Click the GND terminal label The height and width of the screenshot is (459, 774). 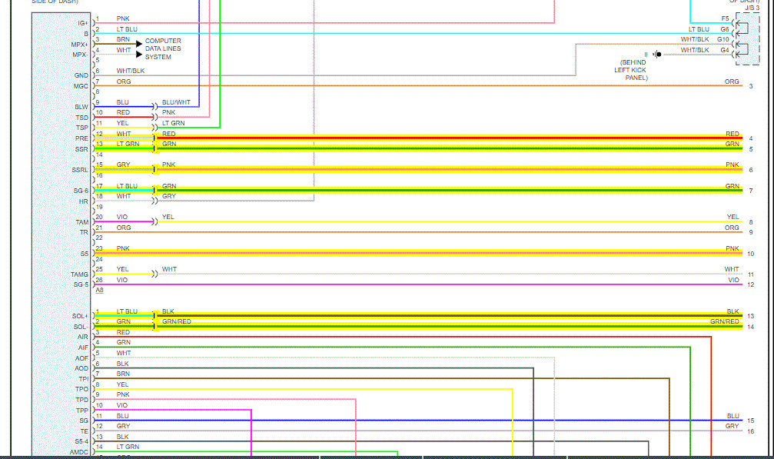click(81, 75)
